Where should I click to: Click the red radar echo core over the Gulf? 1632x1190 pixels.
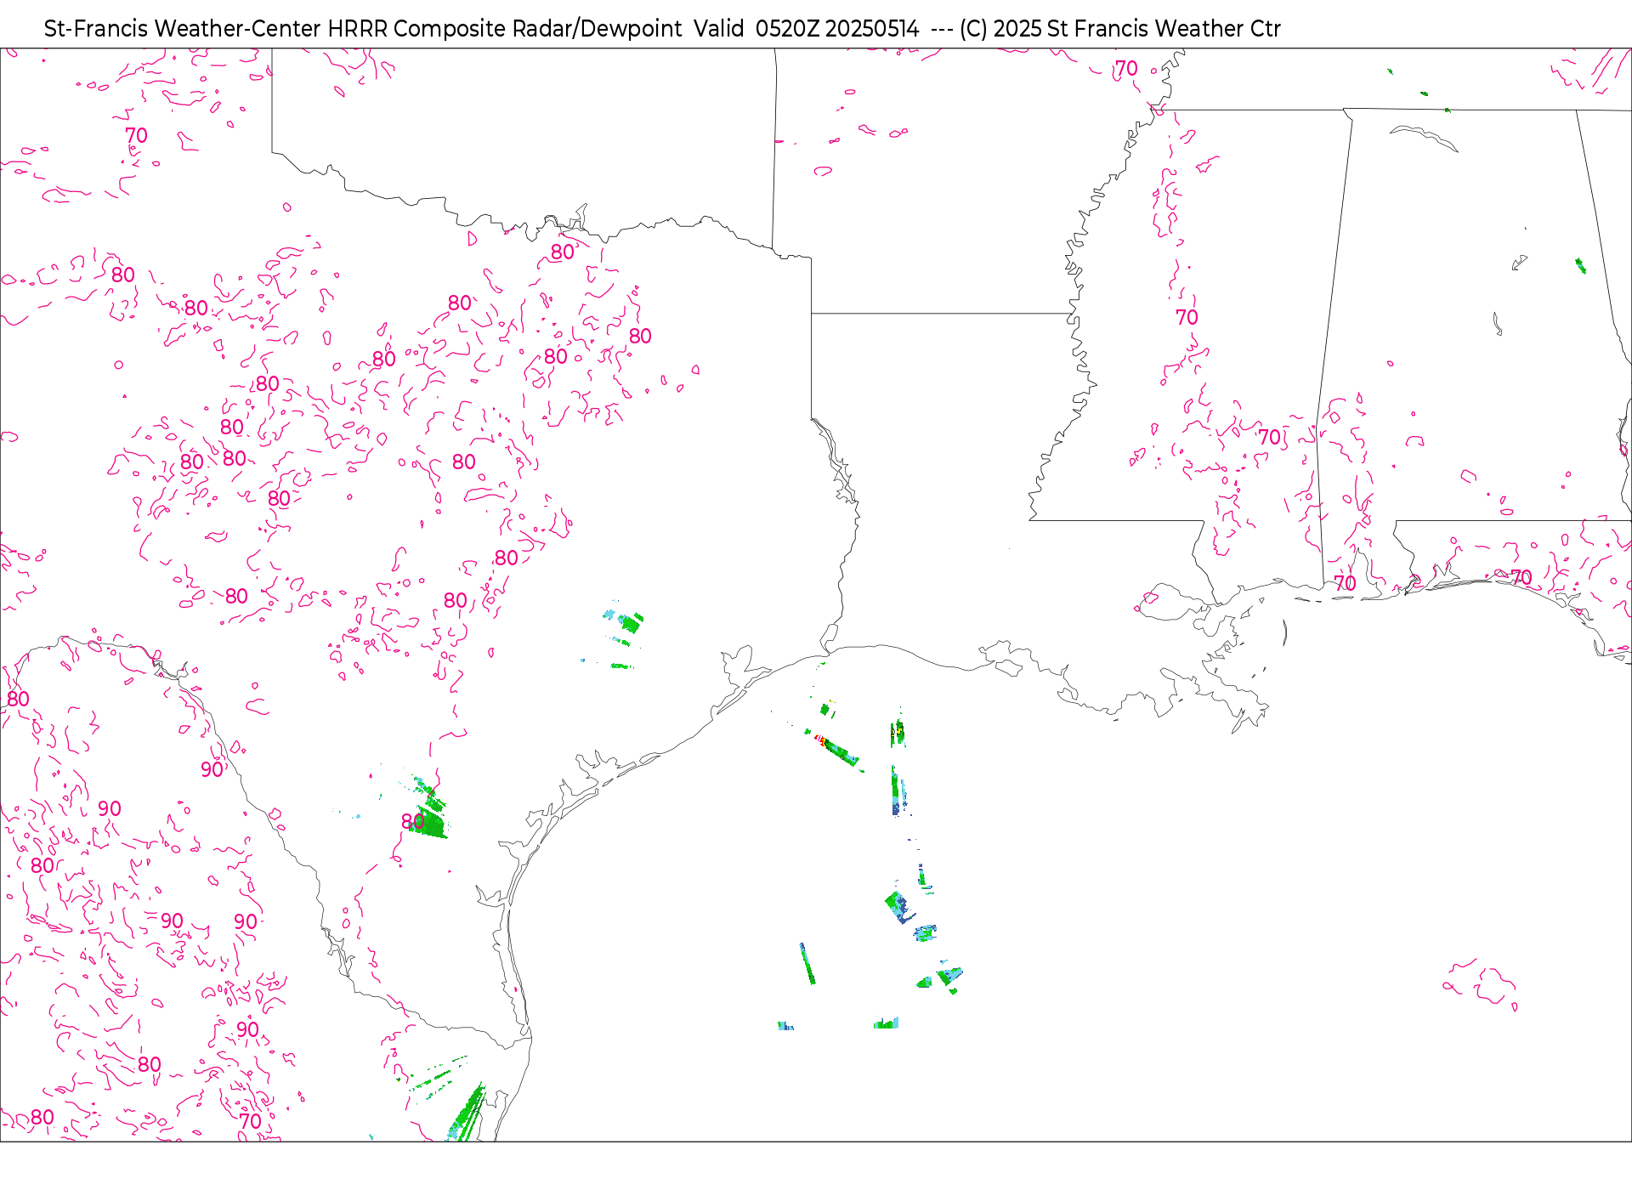[x=821, y=741]
